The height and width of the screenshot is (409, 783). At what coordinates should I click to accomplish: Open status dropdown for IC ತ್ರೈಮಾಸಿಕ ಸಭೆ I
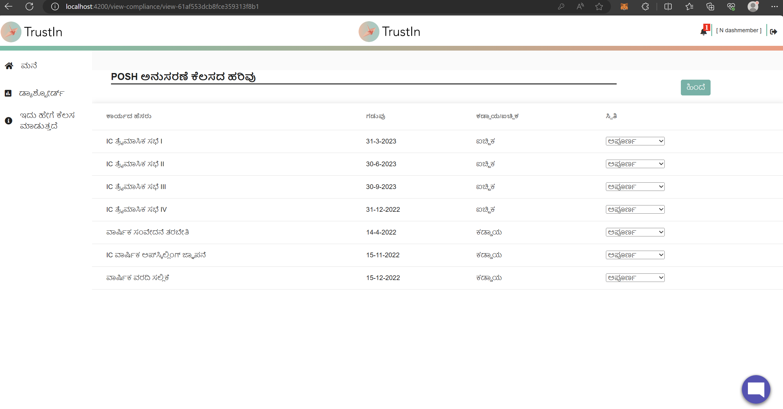[x=634, y=141]
